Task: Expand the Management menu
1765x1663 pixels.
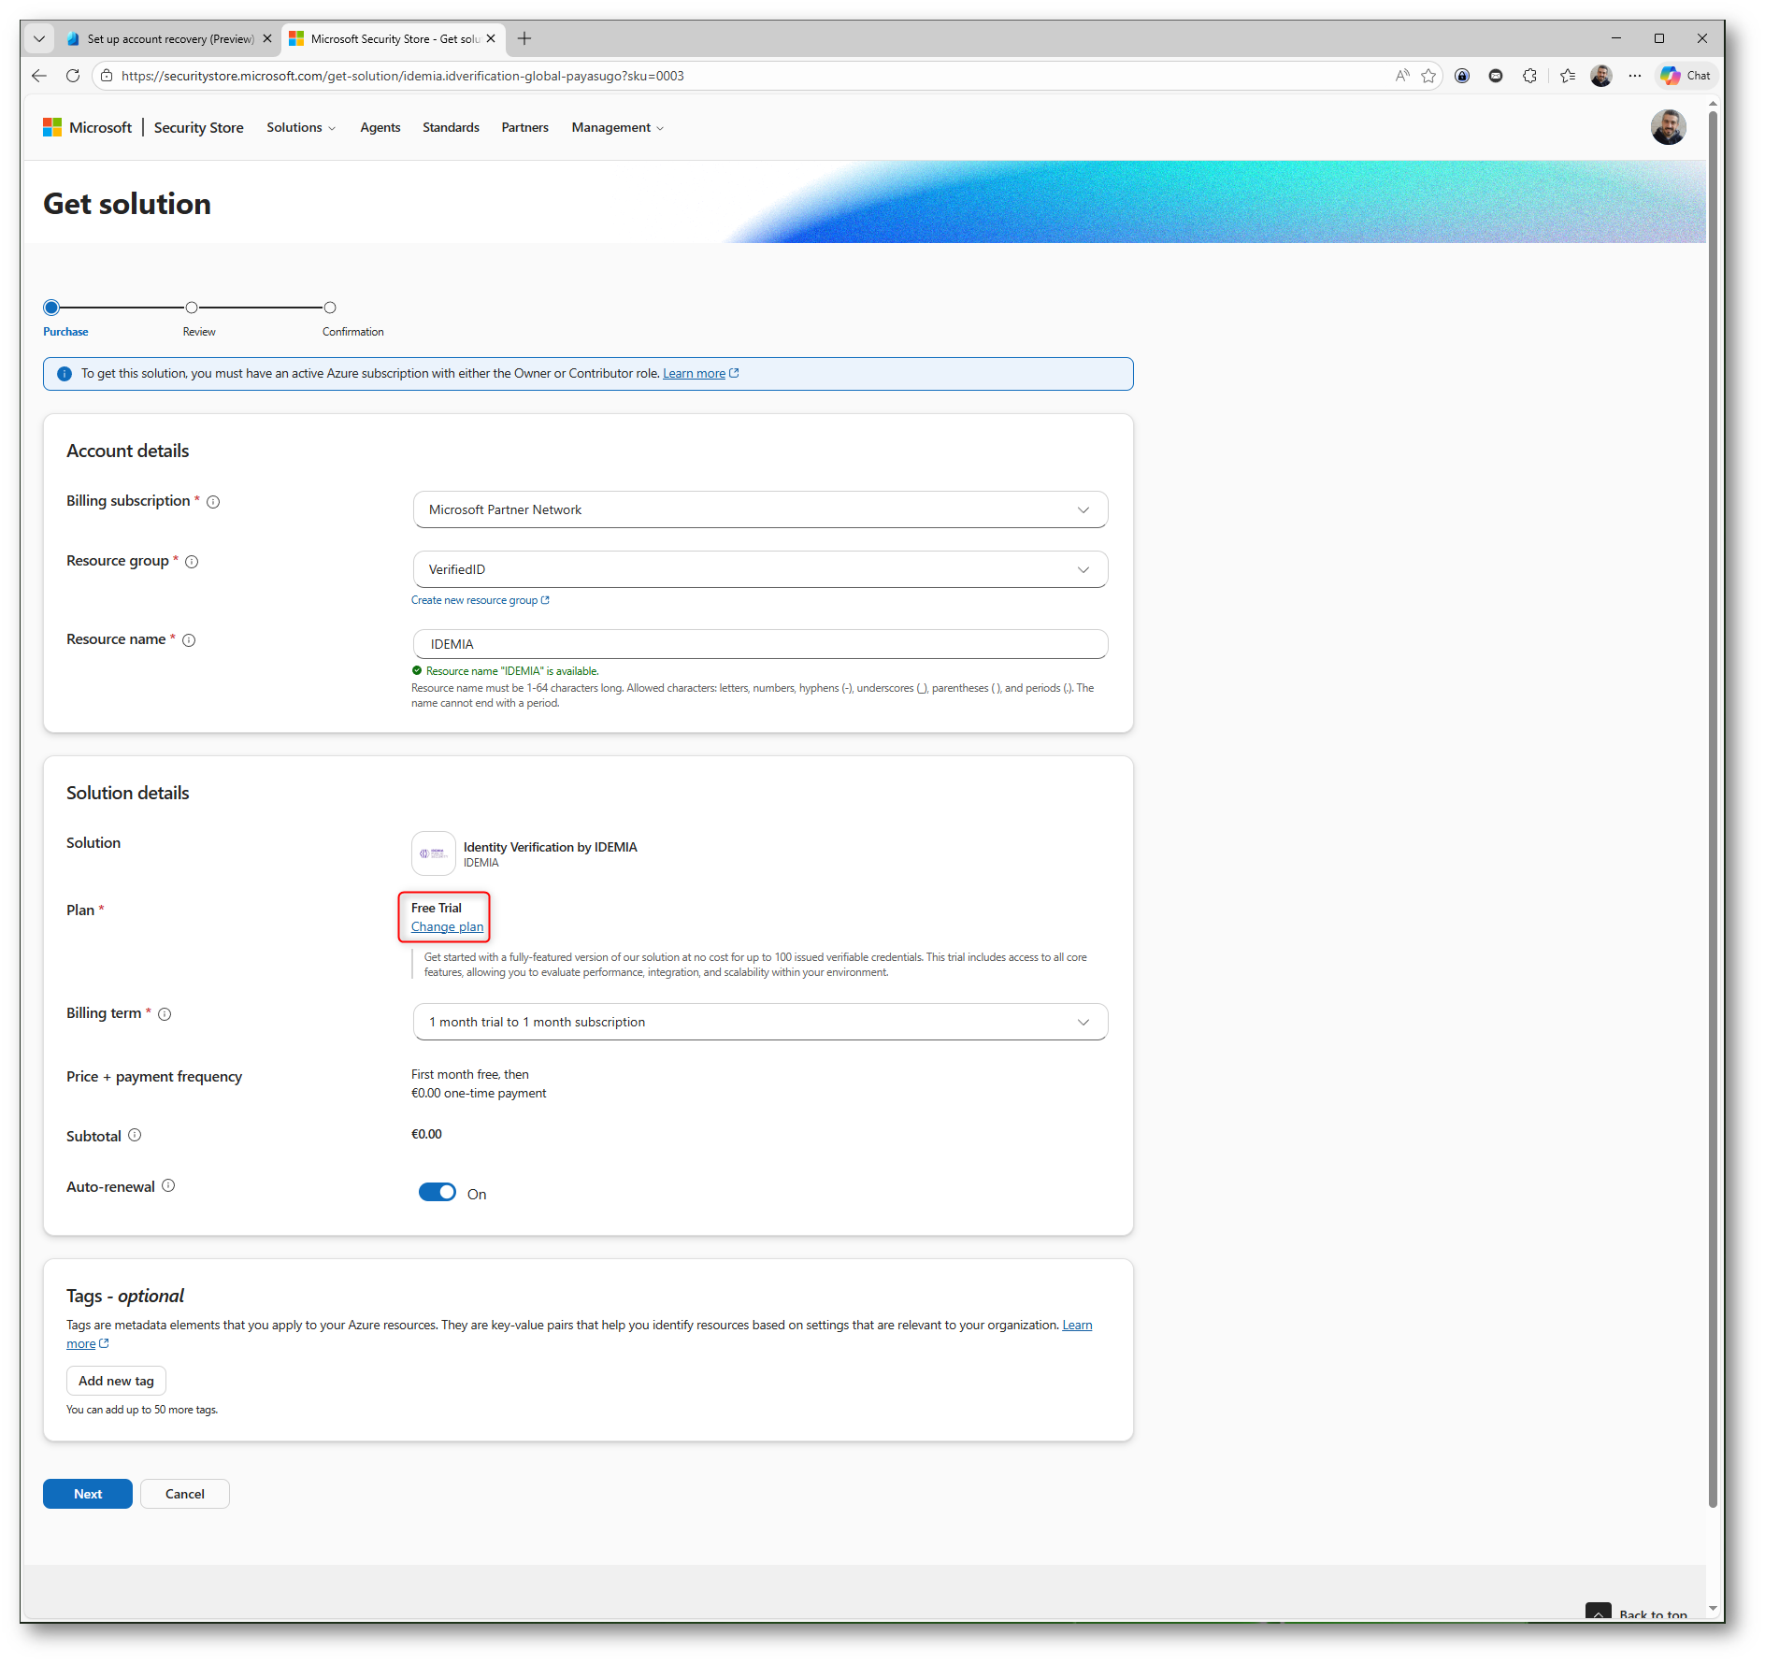Action: pos(617,127)
